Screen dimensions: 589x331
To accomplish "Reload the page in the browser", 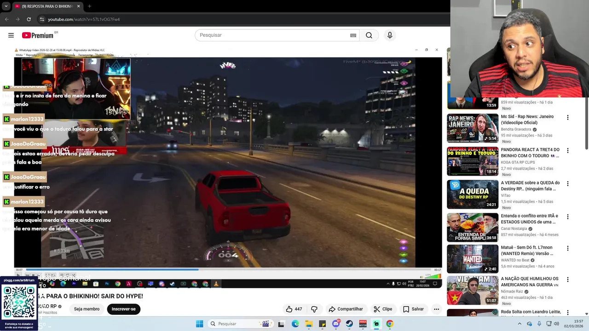I will point(29,19).
